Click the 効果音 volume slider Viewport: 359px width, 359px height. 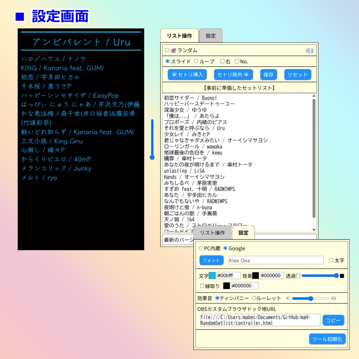(x=311, y=298)
